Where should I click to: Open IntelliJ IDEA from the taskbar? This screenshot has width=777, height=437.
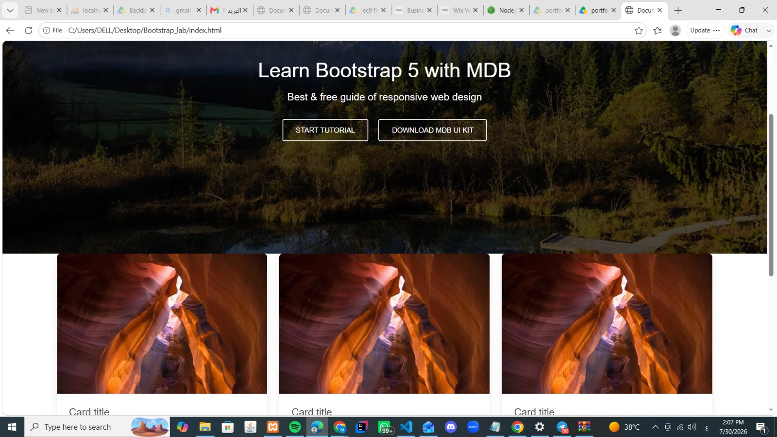pos(362,427)
